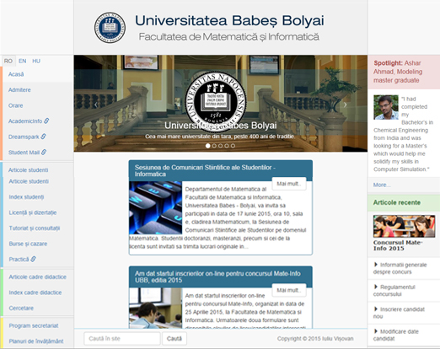Open Cercetare link in sidebar

coord(21,309)
